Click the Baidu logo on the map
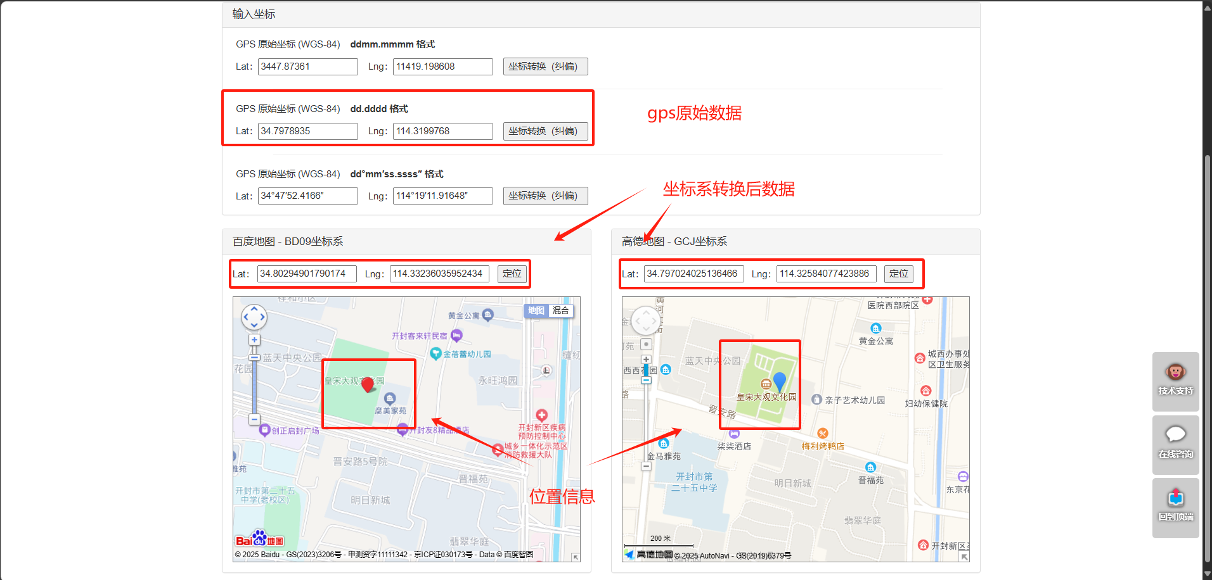The width and height of the screenshot is (1212, 580). pos(259,539)
